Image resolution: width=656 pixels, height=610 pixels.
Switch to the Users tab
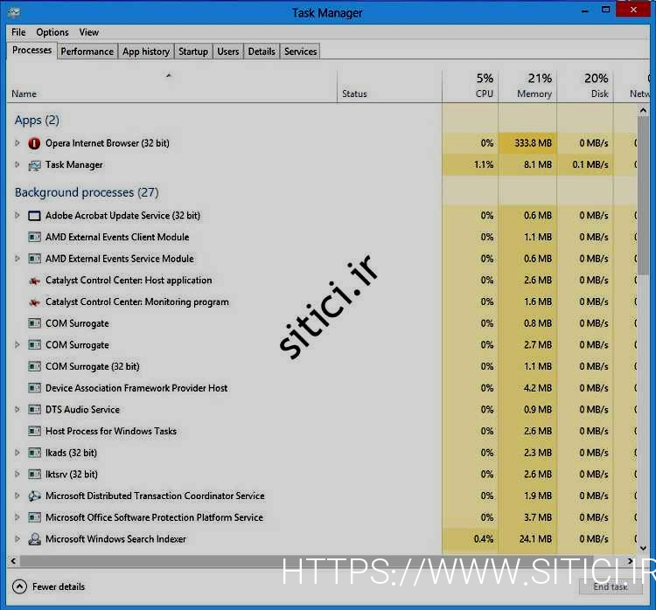tap(228, 52)
